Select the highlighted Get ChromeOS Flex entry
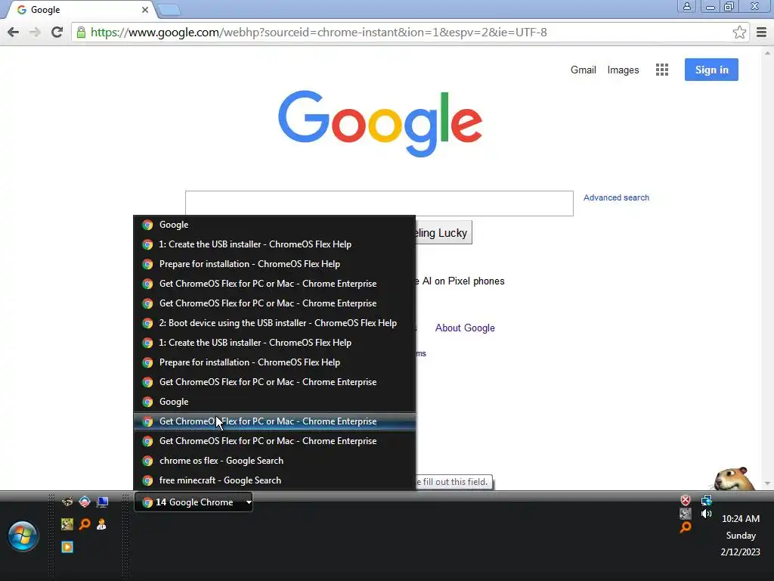The height and width of the screenshot is (581, 774). [x=274, y=421]
